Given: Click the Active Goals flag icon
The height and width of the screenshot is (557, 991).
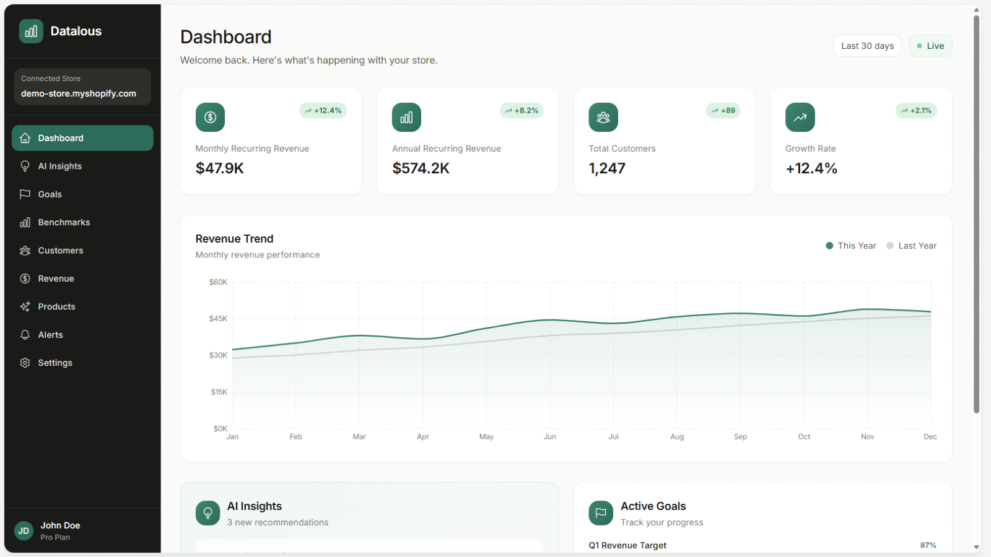Looking at the screenshot, I should point(600,512).
